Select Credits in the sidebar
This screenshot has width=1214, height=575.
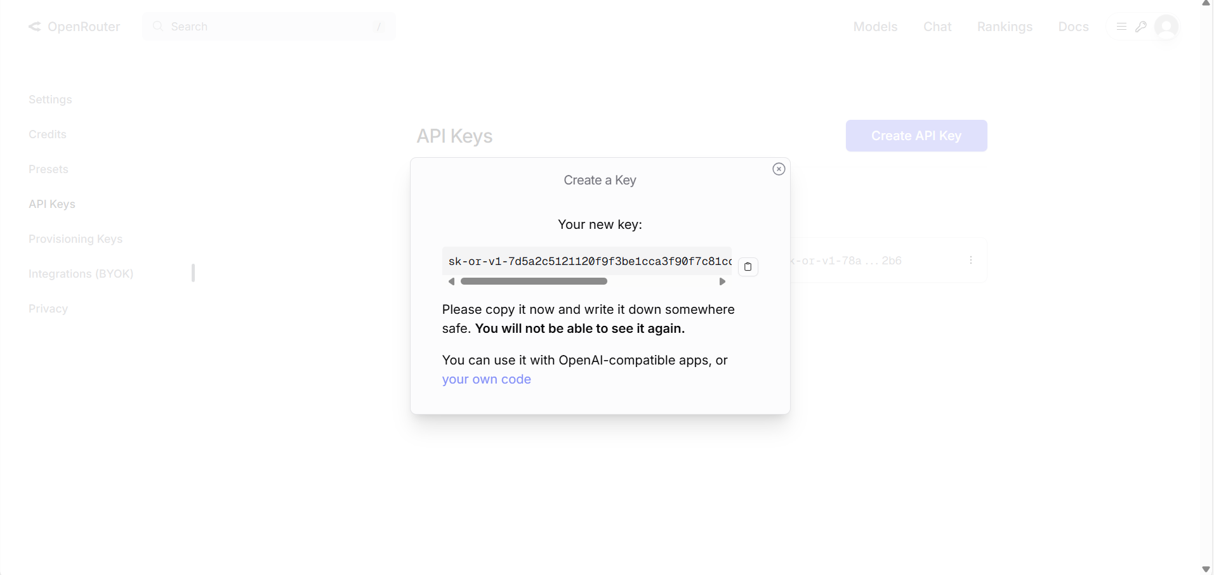(x=47, y=134)
